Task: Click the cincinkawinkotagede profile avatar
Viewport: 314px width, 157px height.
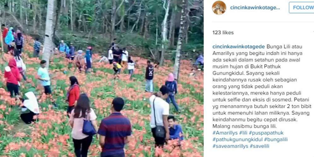Action: point(219,8)
